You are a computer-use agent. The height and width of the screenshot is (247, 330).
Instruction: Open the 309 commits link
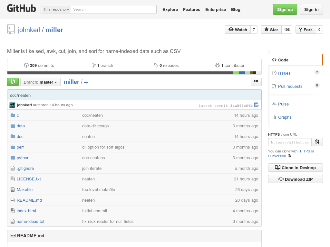click(x=39, y=65)
